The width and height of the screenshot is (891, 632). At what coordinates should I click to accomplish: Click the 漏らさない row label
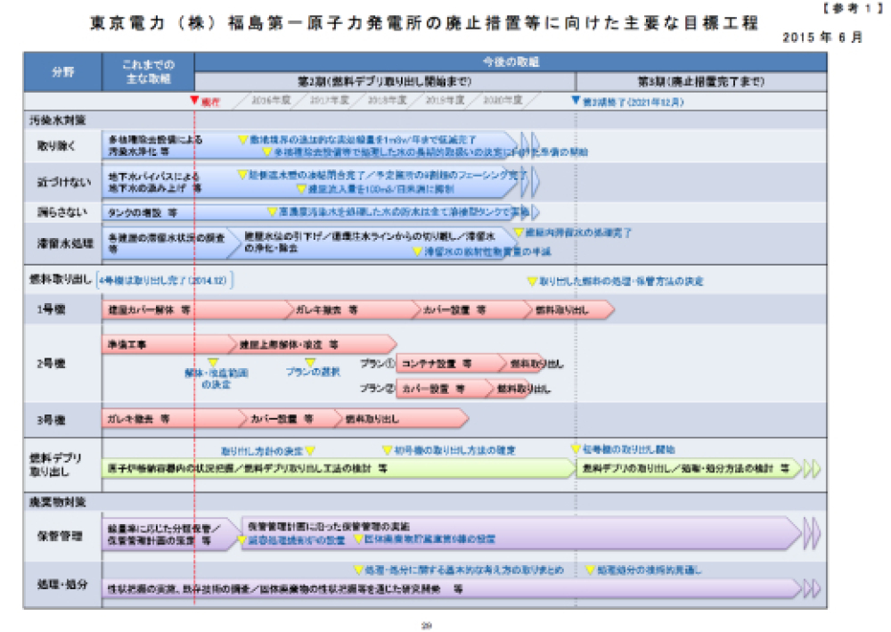[62, 212]
